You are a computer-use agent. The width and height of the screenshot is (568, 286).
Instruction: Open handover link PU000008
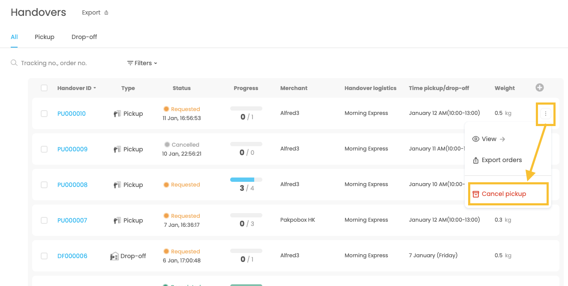coord(72,185)
